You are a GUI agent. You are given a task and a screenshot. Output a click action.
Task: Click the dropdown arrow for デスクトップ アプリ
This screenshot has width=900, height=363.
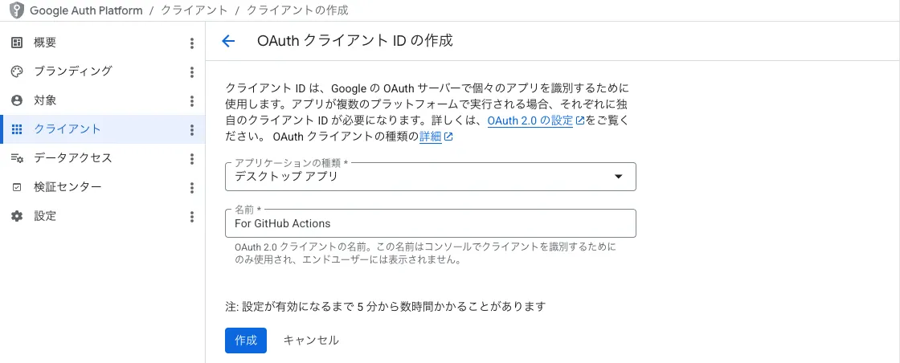click(618, 177)
